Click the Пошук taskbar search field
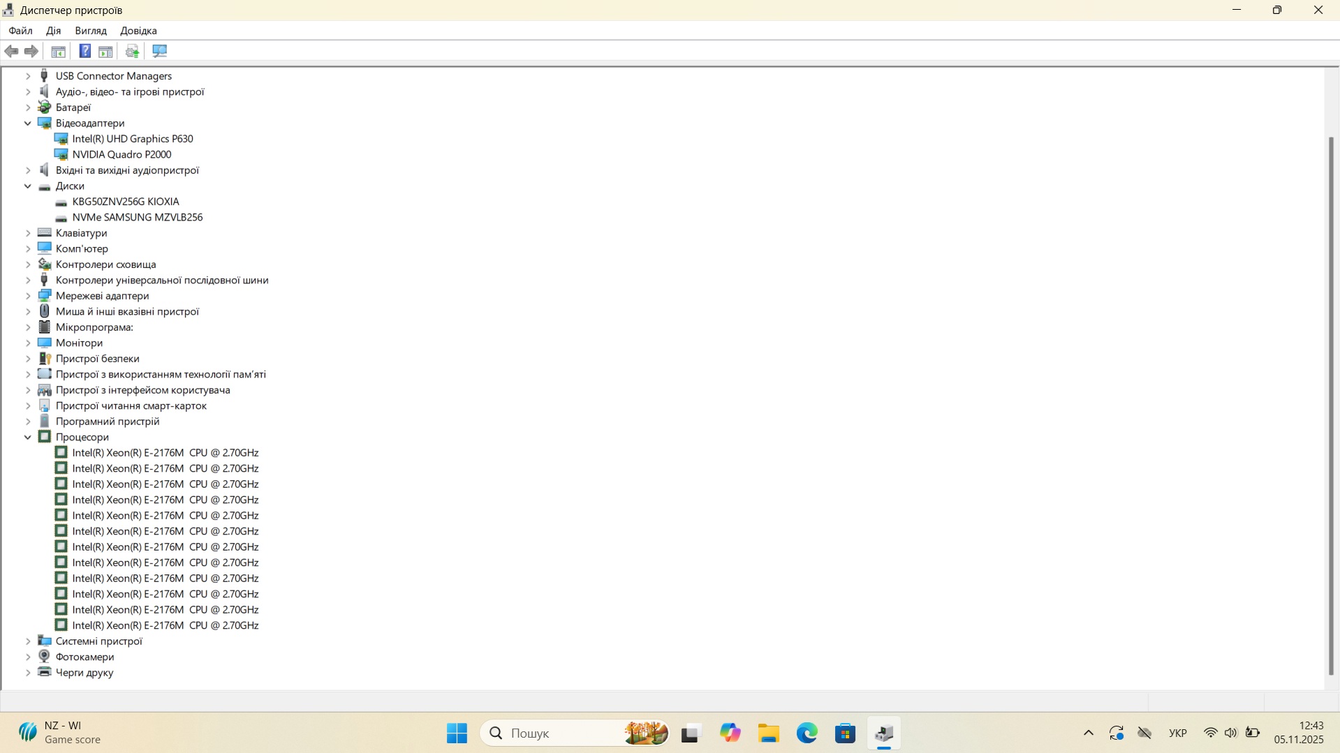 coord(559,733)
